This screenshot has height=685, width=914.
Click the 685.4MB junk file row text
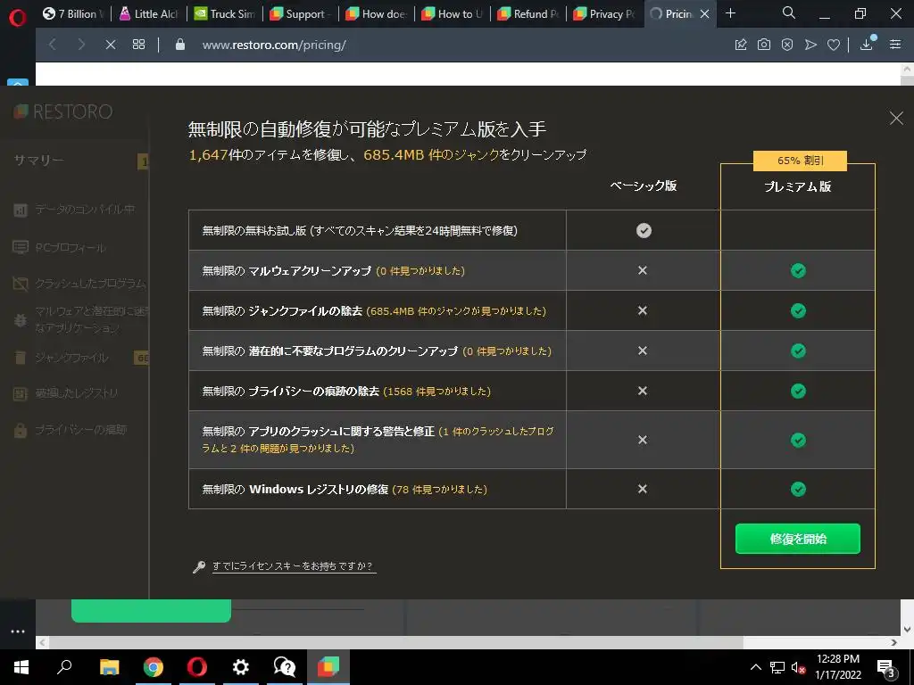[x=374, y=311]
